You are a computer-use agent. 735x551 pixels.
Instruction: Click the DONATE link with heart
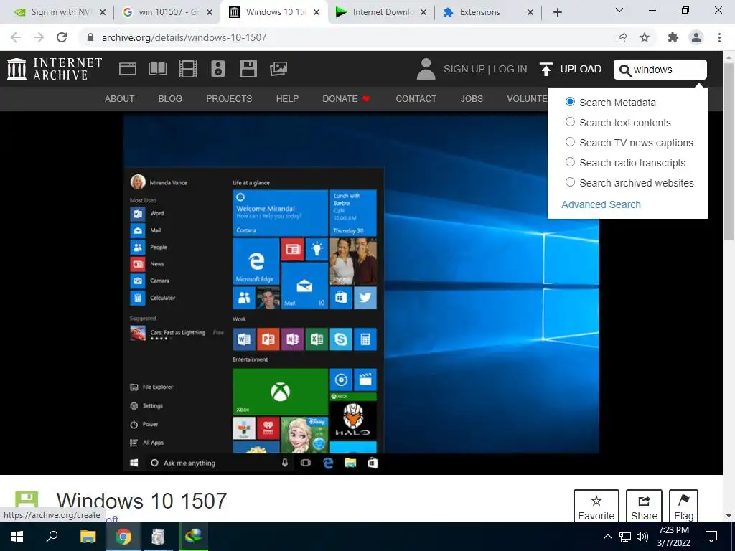(x=347, y=99)
